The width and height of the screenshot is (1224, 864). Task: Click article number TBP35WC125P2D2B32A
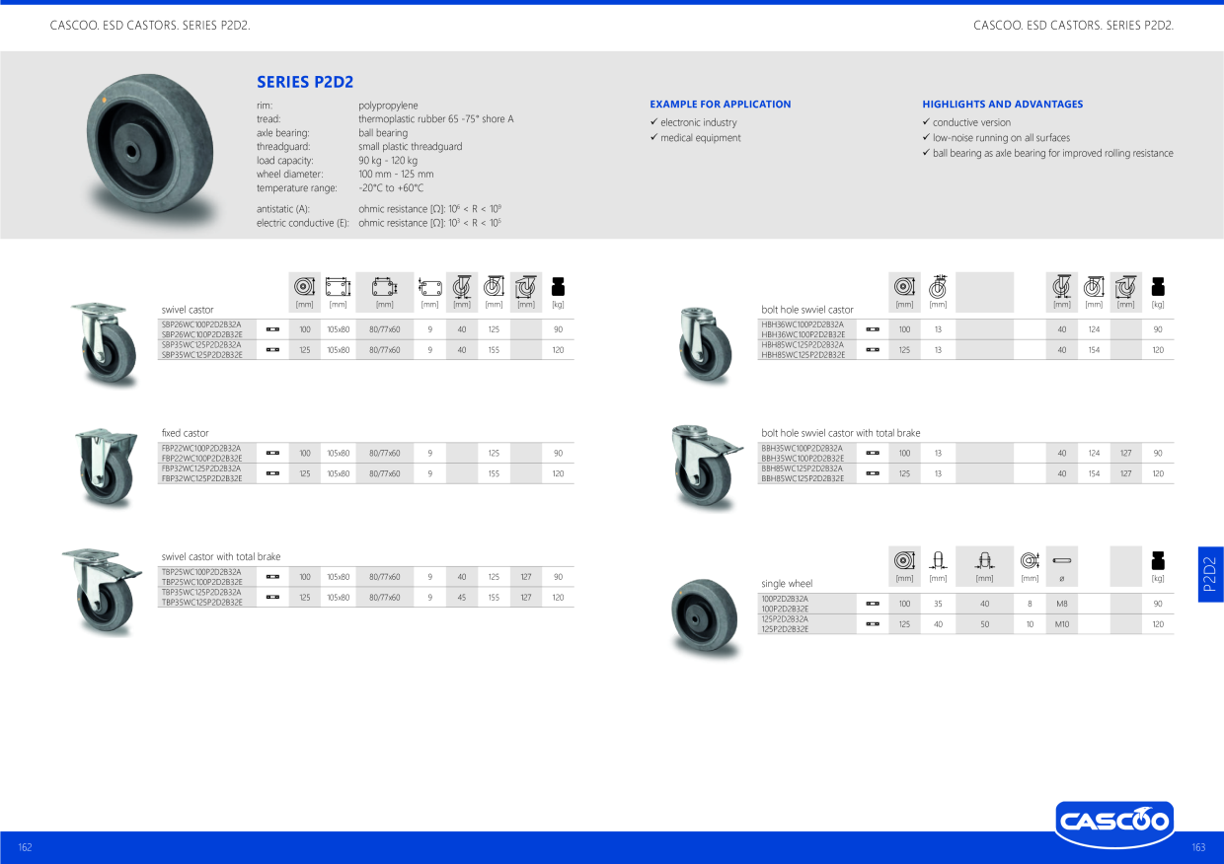click(x=201, y=592)
